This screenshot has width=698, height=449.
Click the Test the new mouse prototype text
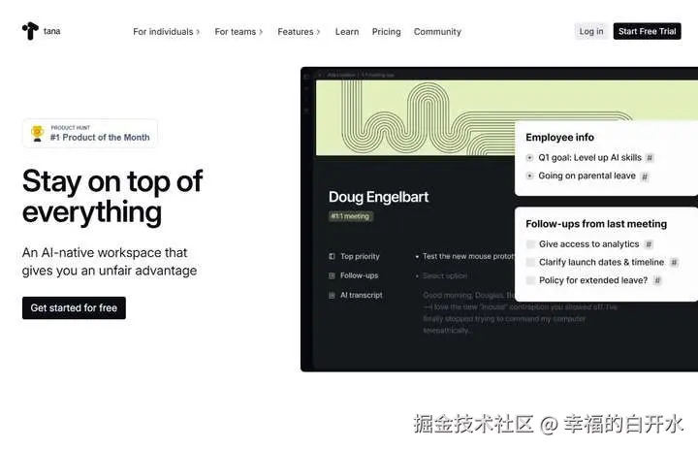tap(468, 256)
